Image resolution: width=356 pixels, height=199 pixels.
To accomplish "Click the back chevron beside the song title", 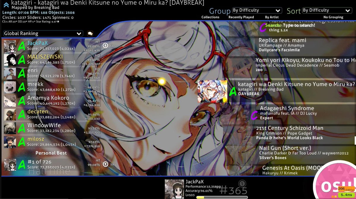I will (6, 5).
